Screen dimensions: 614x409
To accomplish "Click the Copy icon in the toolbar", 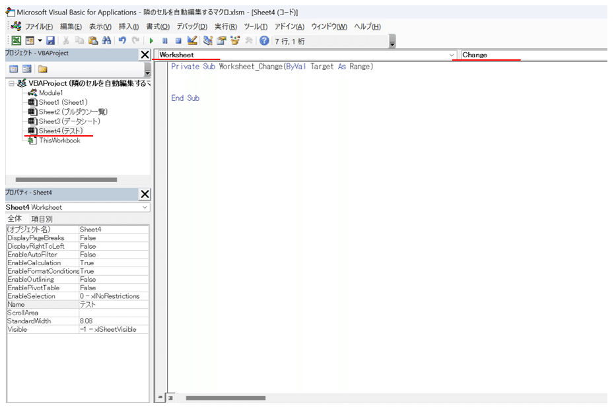I will (x=79, y=40).
